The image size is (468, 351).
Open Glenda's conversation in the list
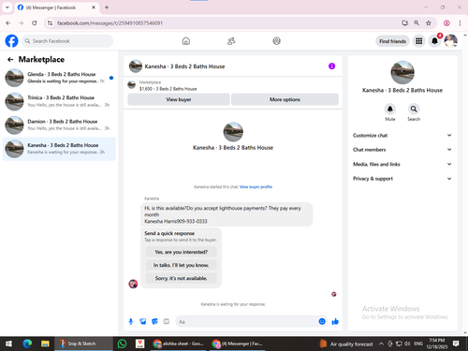pyautogui.click(x=59, y=78)
